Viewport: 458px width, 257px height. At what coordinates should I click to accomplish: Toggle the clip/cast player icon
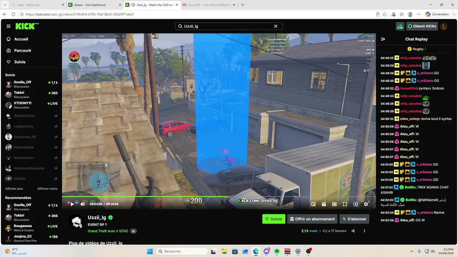click(324, 204)
